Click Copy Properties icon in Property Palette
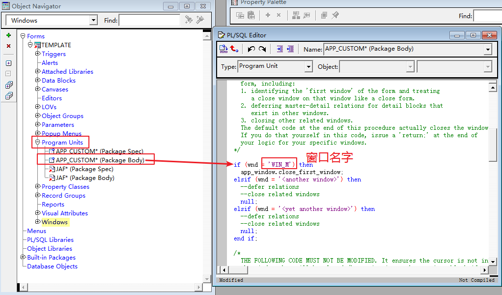Viewport: 502px width, 295px height. (240, 15)
